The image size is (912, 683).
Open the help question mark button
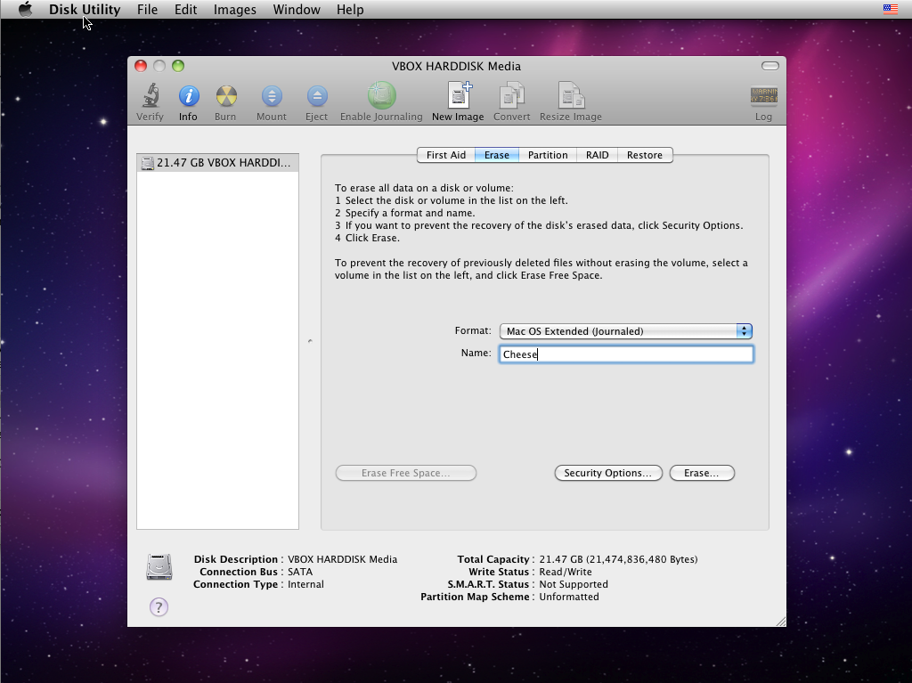coord(159,606)
